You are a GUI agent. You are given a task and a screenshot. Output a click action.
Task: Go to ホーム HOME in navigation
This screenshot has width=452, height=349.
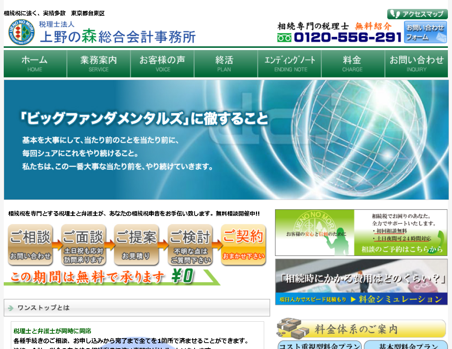click(x=35, y=64)
